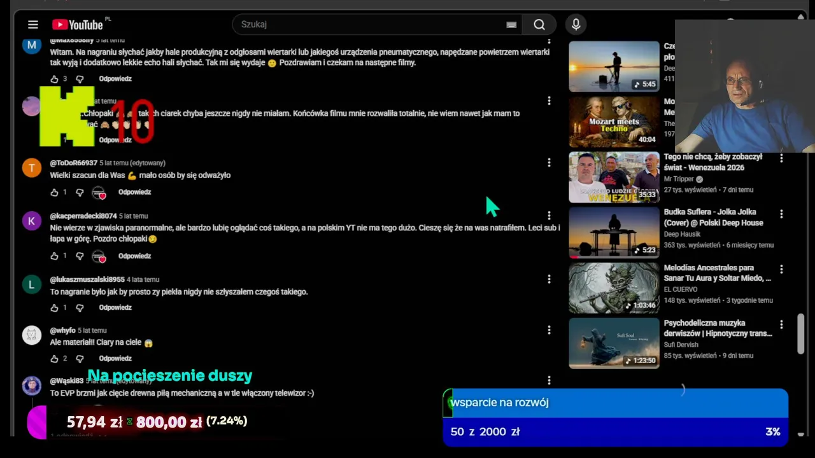
Task: Open options menu for @whyfo's comment
Action: 549,330
